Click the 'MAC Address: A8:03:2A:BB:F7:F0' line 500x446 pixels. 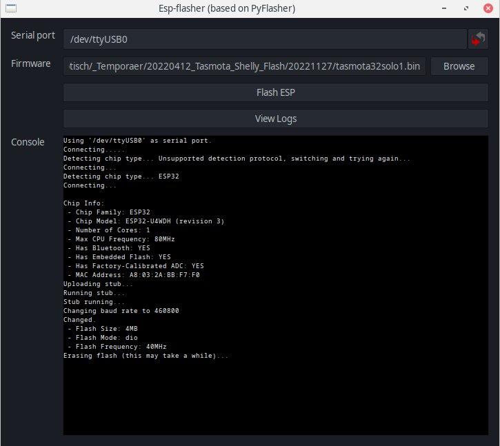click(x=133, y=275)
